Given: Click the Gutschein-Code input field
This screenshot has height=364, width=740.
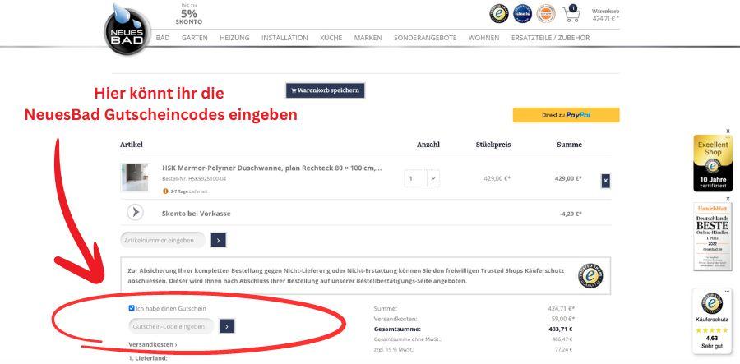Looking at the screenshot, I should pos(171,326).
